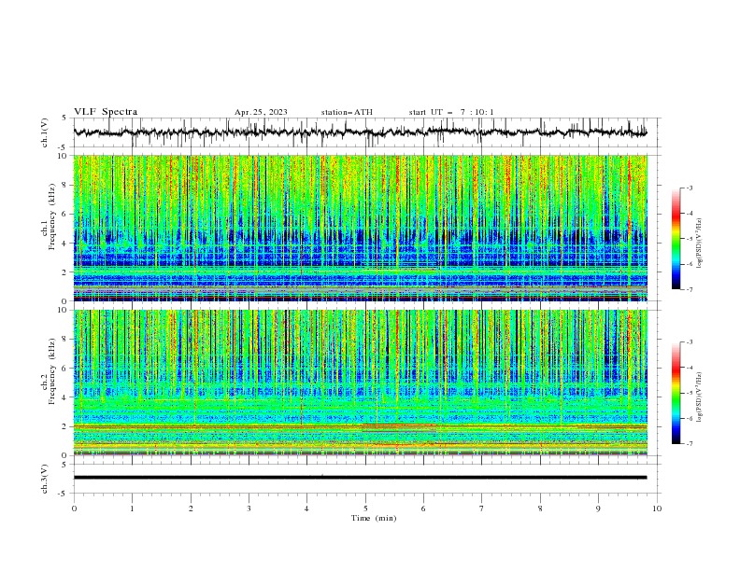
Task: Click the ch.2 color bar "-7" label
Action: pos(690,444)
